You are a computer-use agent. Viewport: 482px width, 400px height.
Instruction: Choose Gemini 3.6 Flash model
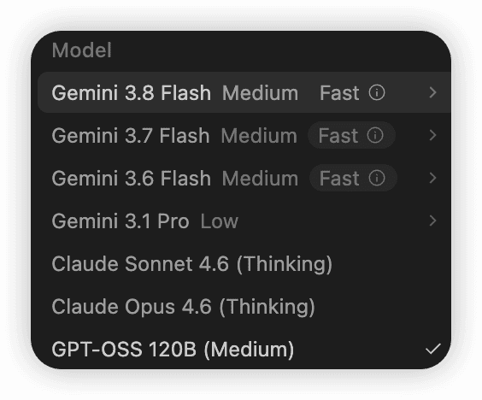click(x=244, y=178)
